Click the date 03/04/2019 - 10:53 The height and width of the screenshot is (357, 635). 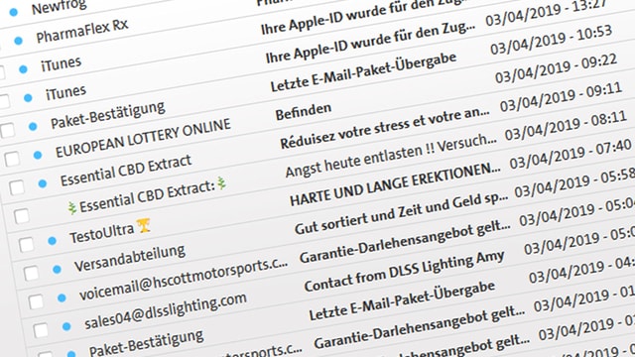pyautogui.click(x=551, y=40)
